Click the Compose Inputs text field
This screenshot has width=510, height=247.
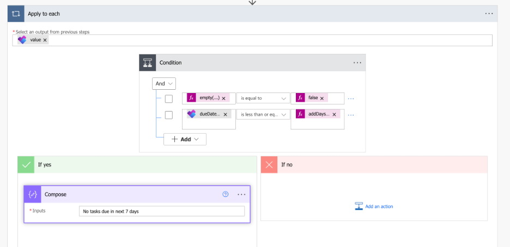(x=162, y=211)
